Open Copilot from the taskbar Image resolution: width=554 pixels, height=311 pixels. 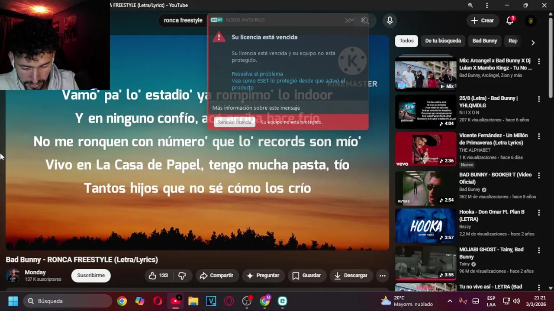tap(140, 301)
